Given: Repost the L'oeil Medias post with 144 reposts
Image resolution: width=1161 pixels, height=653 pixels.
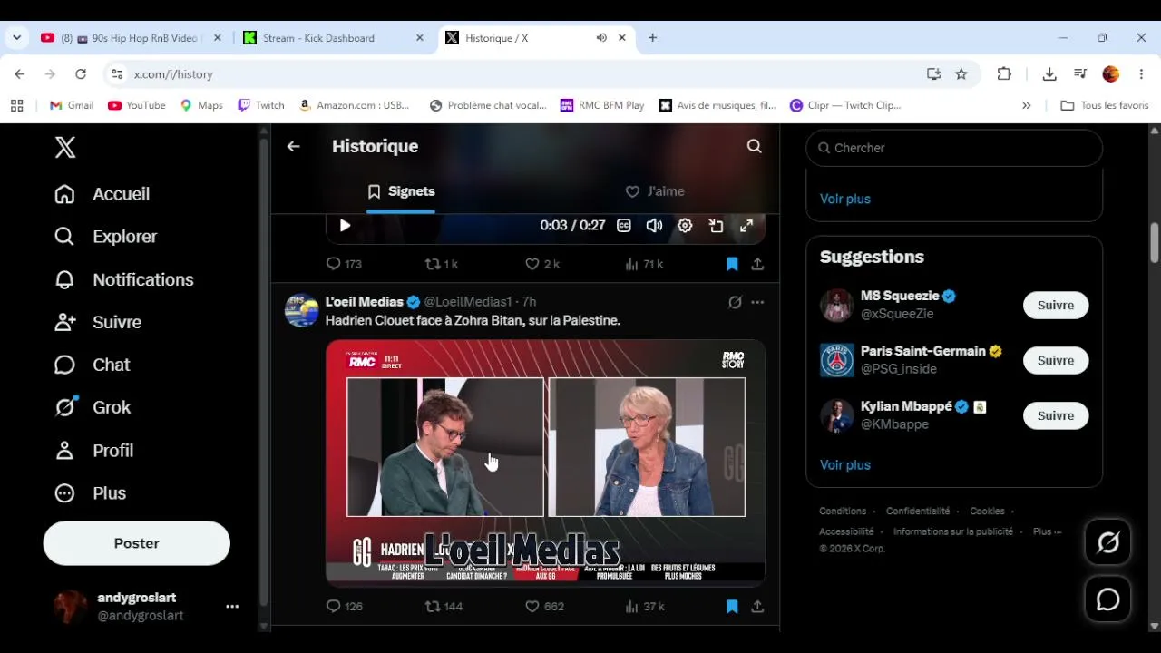Looking at the screenshot, I should (444, 607).
